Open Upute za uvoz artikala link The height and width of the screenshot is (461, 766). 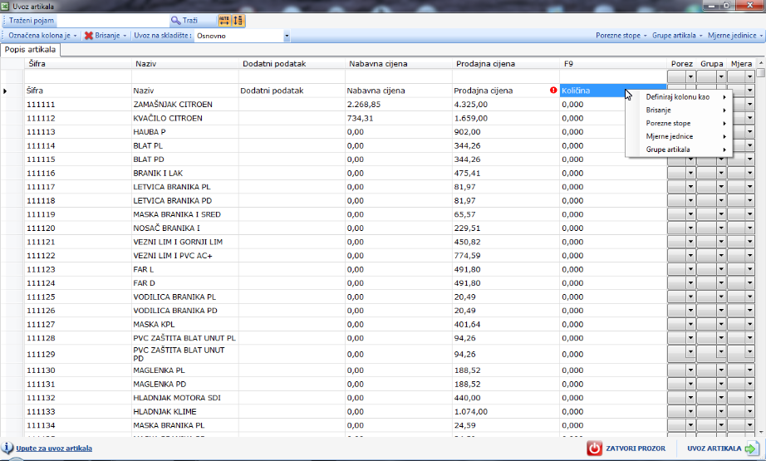click(54, 449)
